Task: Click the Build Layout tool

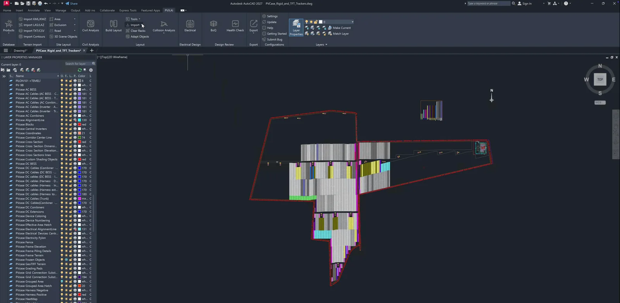Action: pos(114,26)
